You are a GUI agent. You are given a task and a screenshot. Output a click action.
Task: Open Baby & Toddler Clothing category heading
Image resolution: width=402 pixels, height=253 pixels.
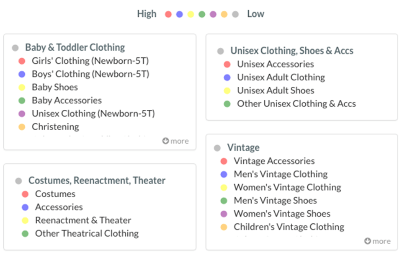pyautogui.click(x=75, y=47)
